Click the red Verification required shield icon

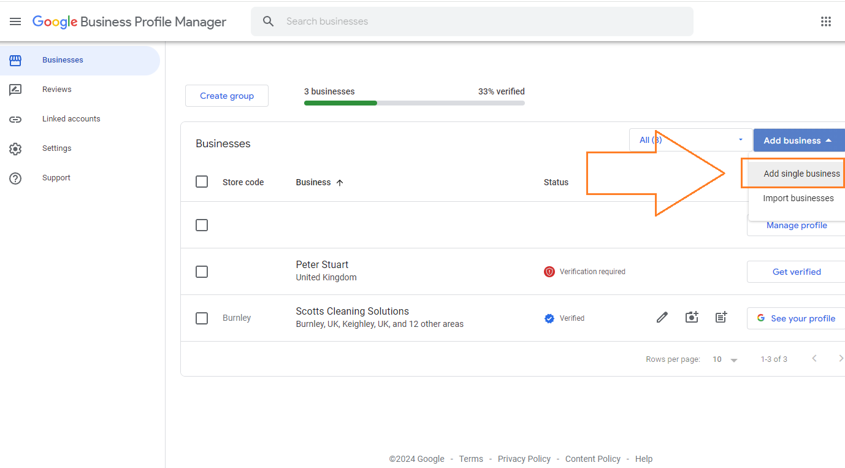pyautogui.click(x=549, y=272)
